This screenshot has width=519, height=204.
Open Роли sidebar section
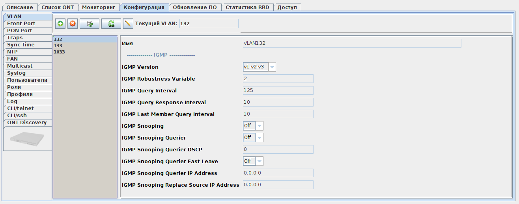[x=27, y=87]
